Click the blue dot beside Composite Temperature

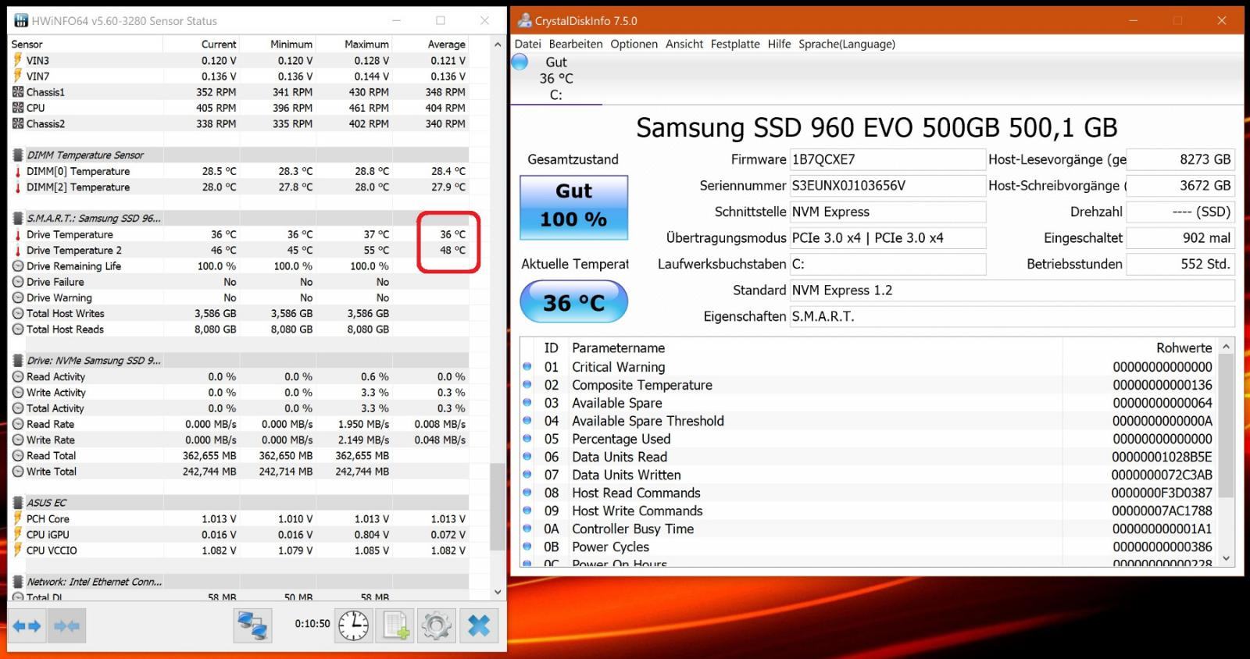pyautogui.click(x=527, y=385)
